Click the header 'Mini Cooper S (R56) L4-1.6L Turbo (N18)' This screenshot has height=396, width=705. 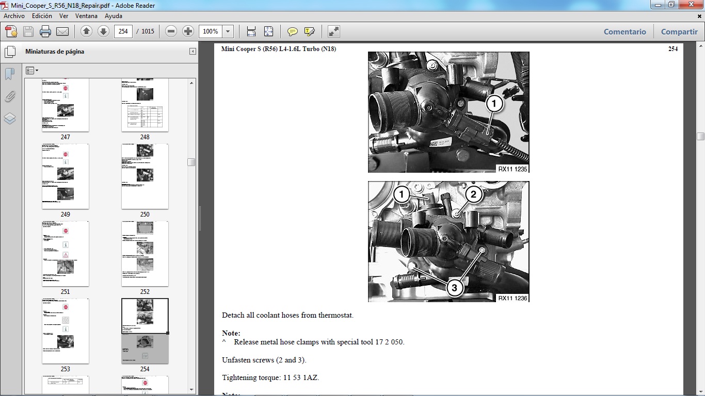pyautogui.click(x=279, y=49)
